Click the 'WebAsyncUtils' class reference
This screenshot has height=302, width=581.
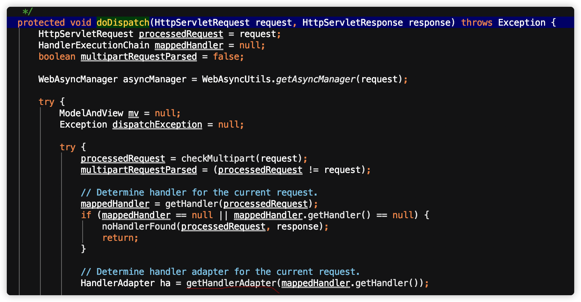[237, 79]
